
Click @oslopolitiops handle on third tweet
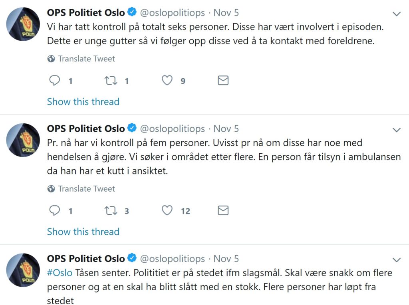pyautogui.click(x=171, y=259)
